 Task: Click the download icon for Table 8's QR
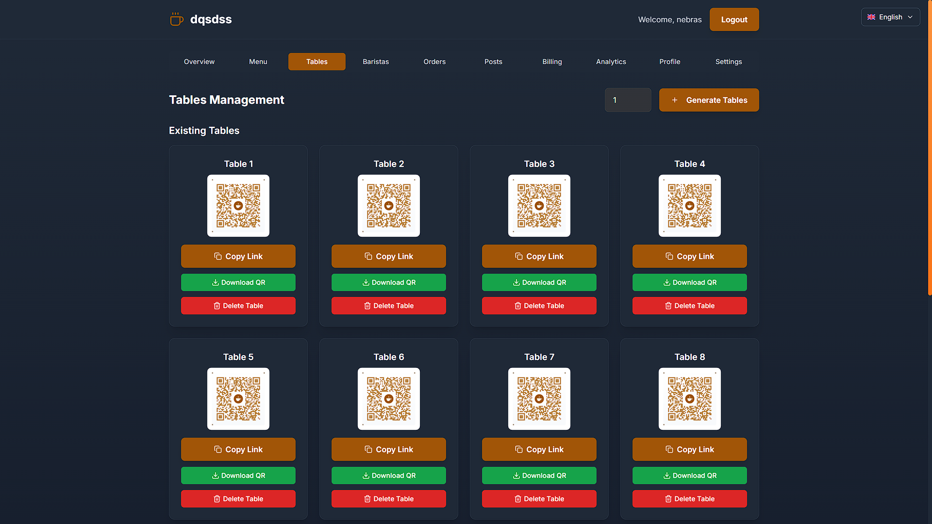tap(667, 475)
